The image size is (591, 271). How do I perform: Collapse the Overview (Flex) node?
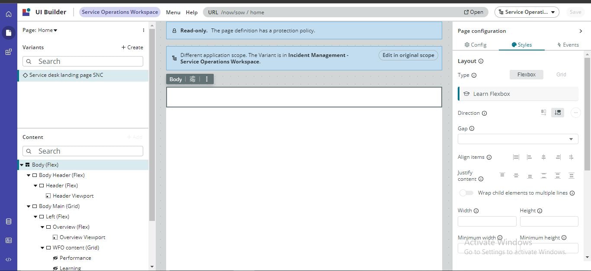[42, 227]
